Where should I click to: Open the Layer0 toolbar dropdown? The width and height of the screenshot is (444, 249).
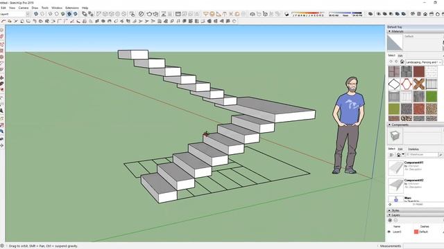coord(28,14)
